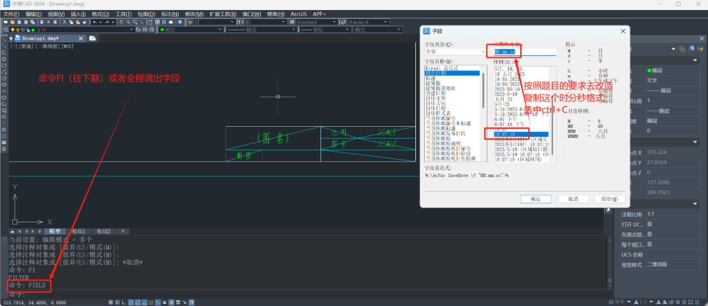Click the 取消 button in field dialog
This screenshot has height=306, width=708.
(x=572, y=199)
